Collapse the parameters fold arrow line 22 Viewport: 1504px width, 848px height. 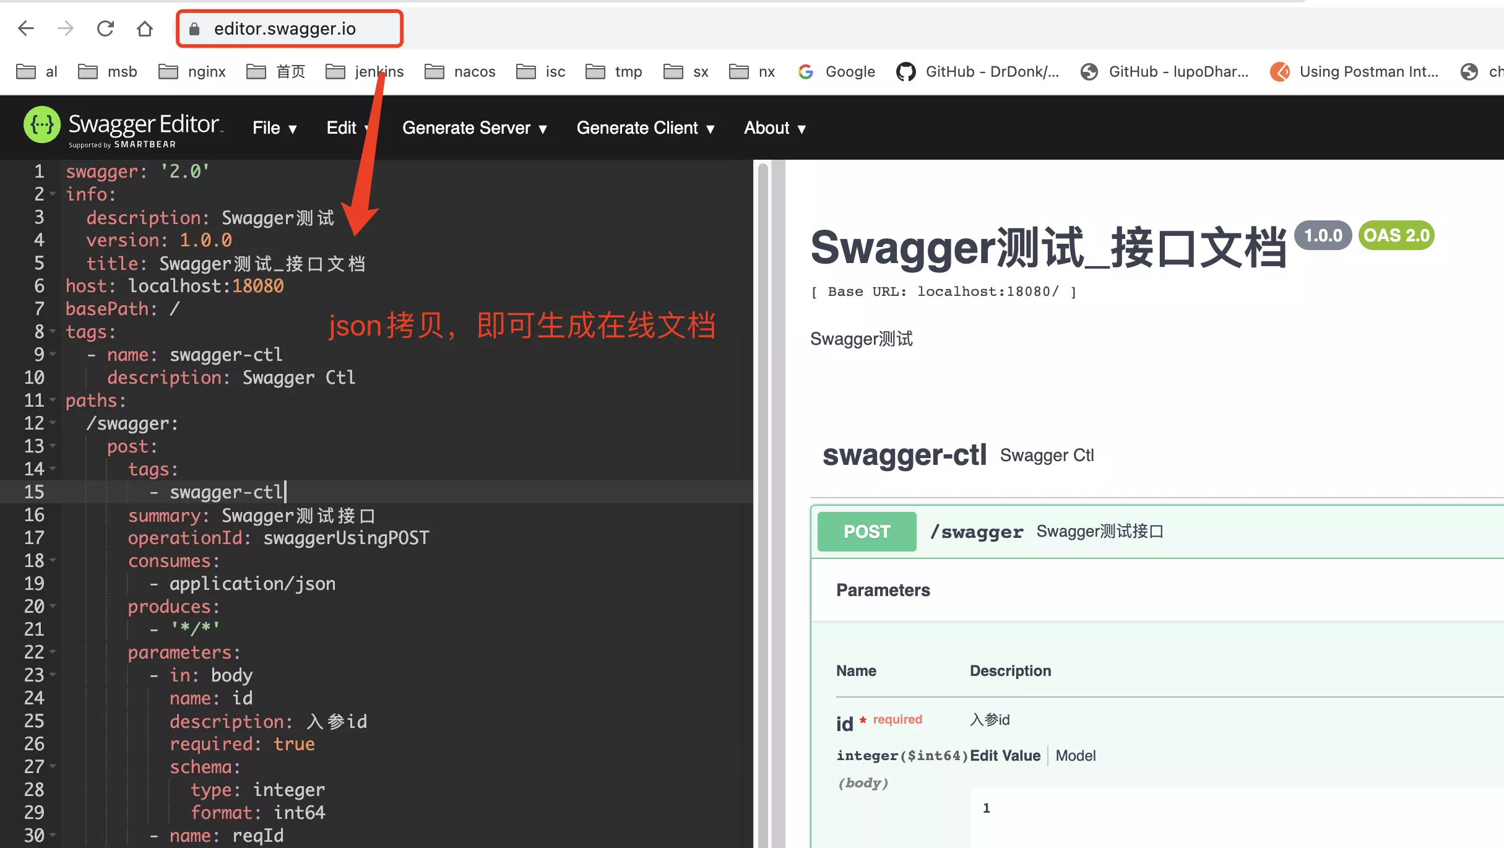tap(53, 652)
